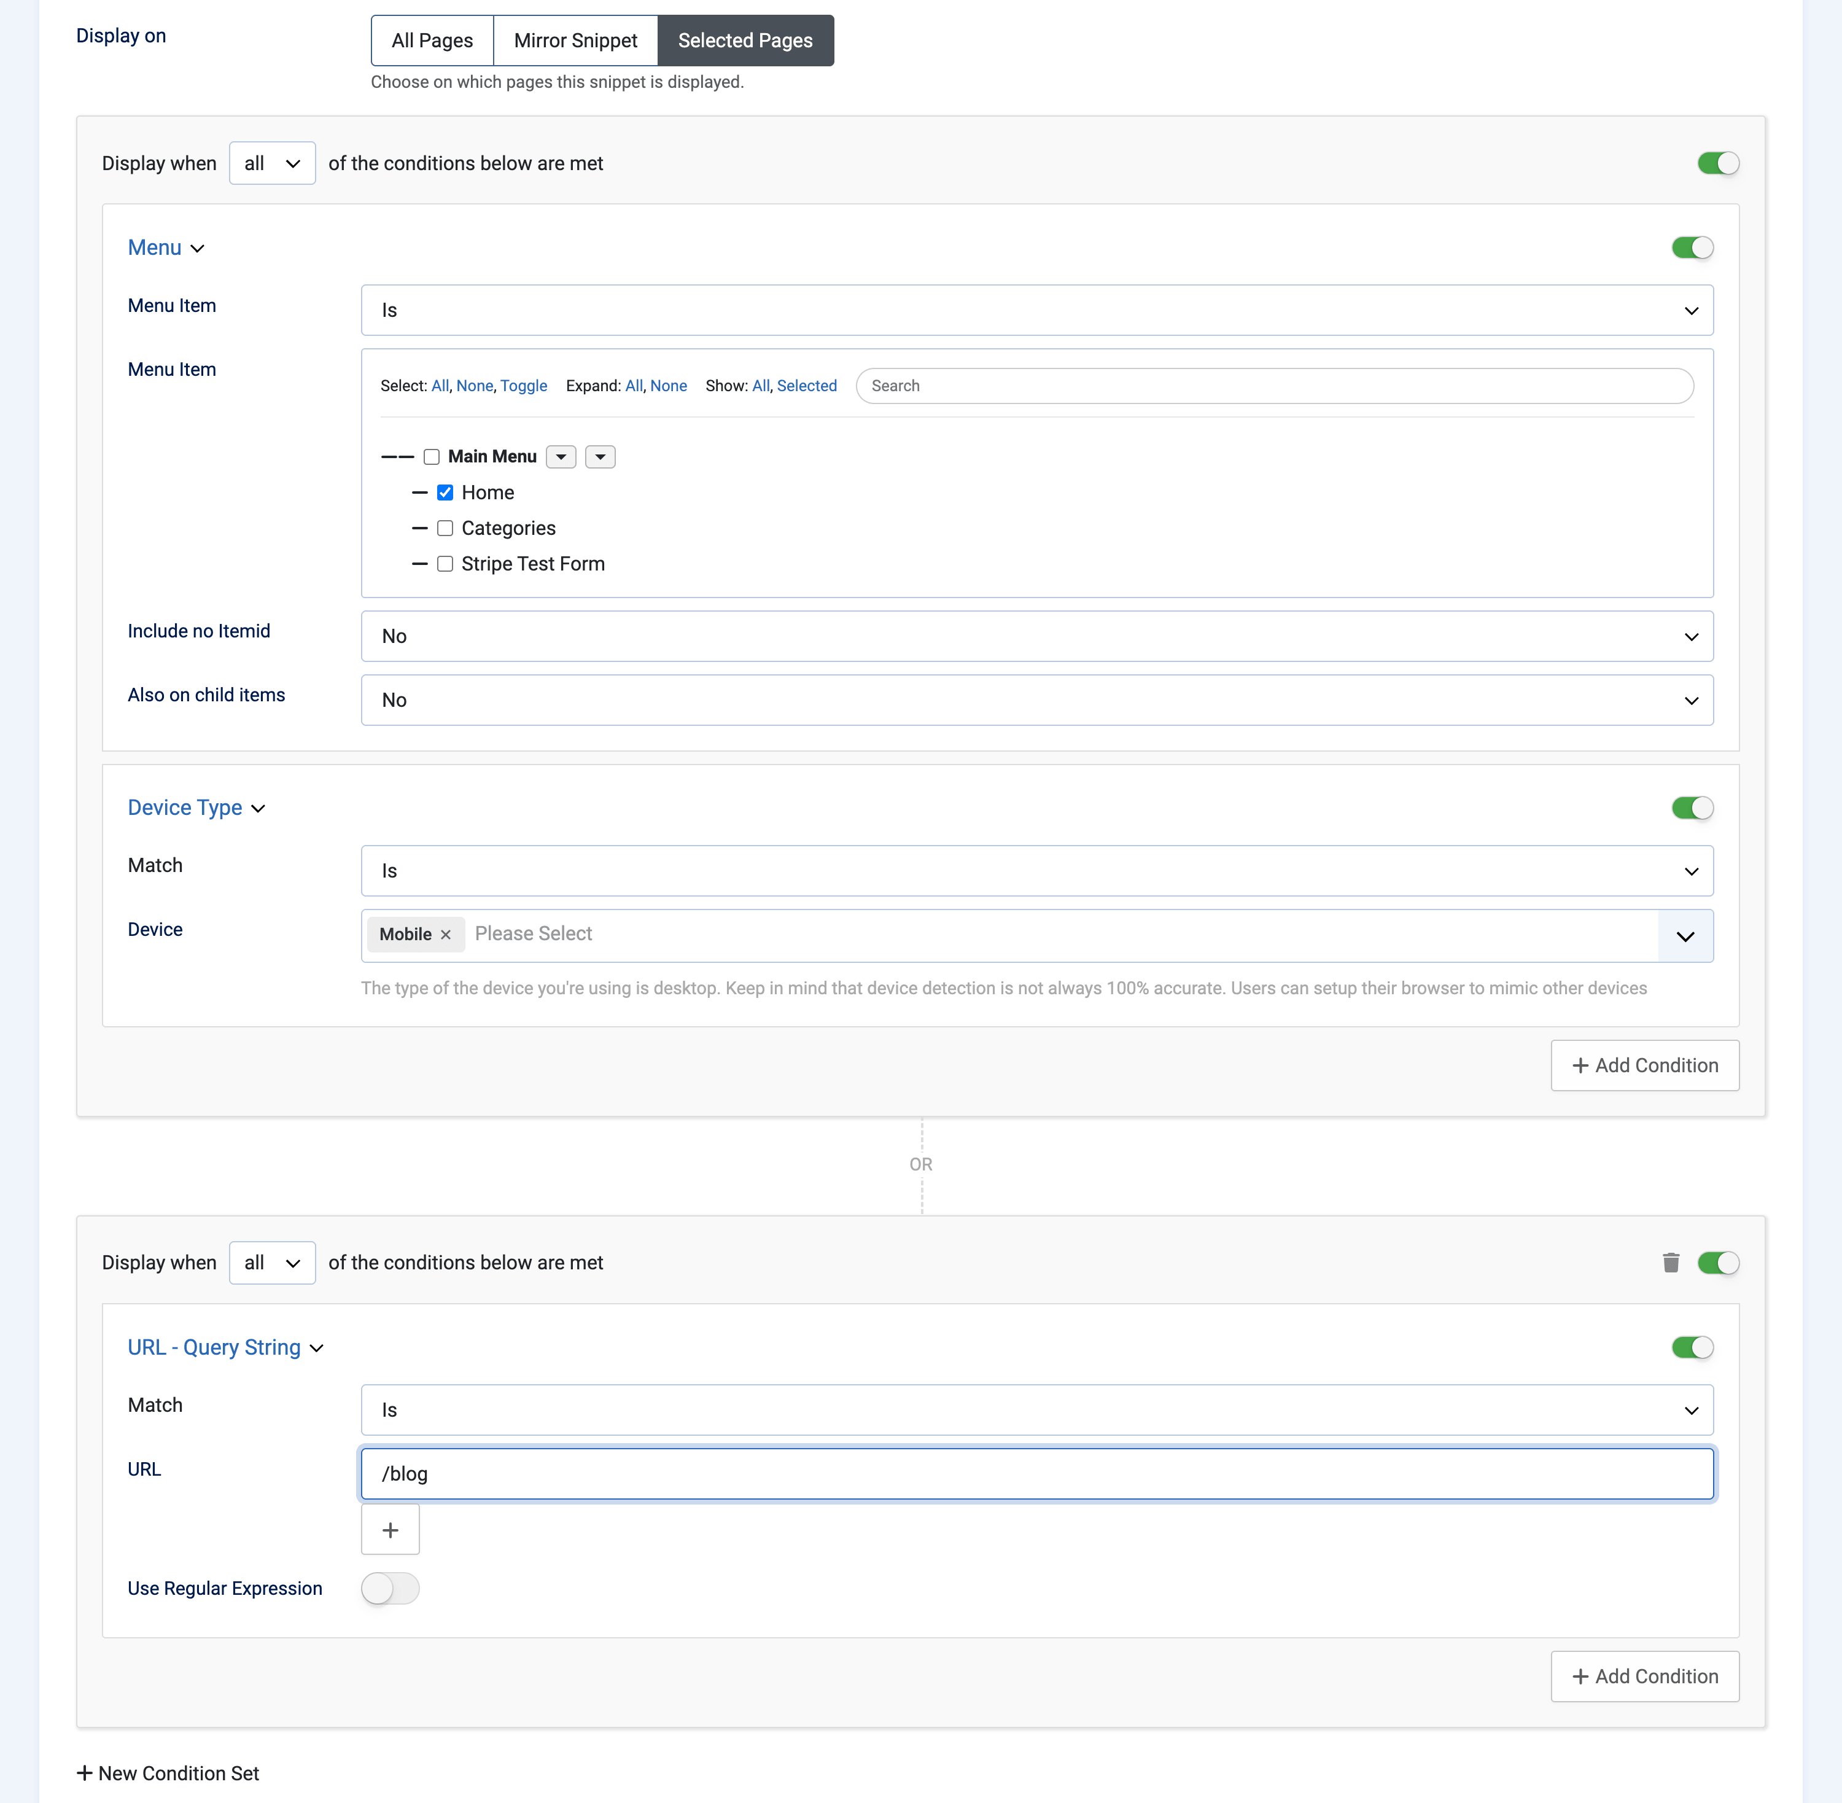
Task: Open the Device Type Match dropdown
Action: (x=1036, y=871)
